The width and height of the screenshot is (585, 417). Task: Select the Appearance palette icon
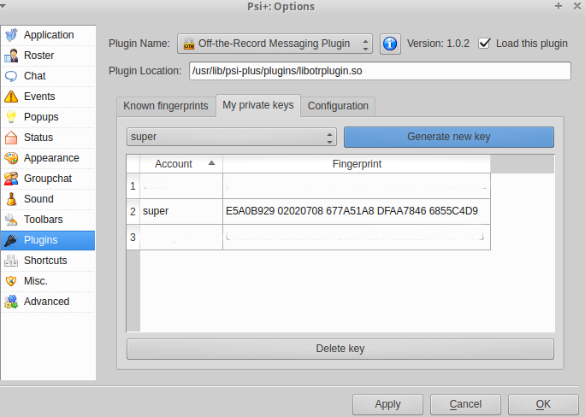point(12,158)
